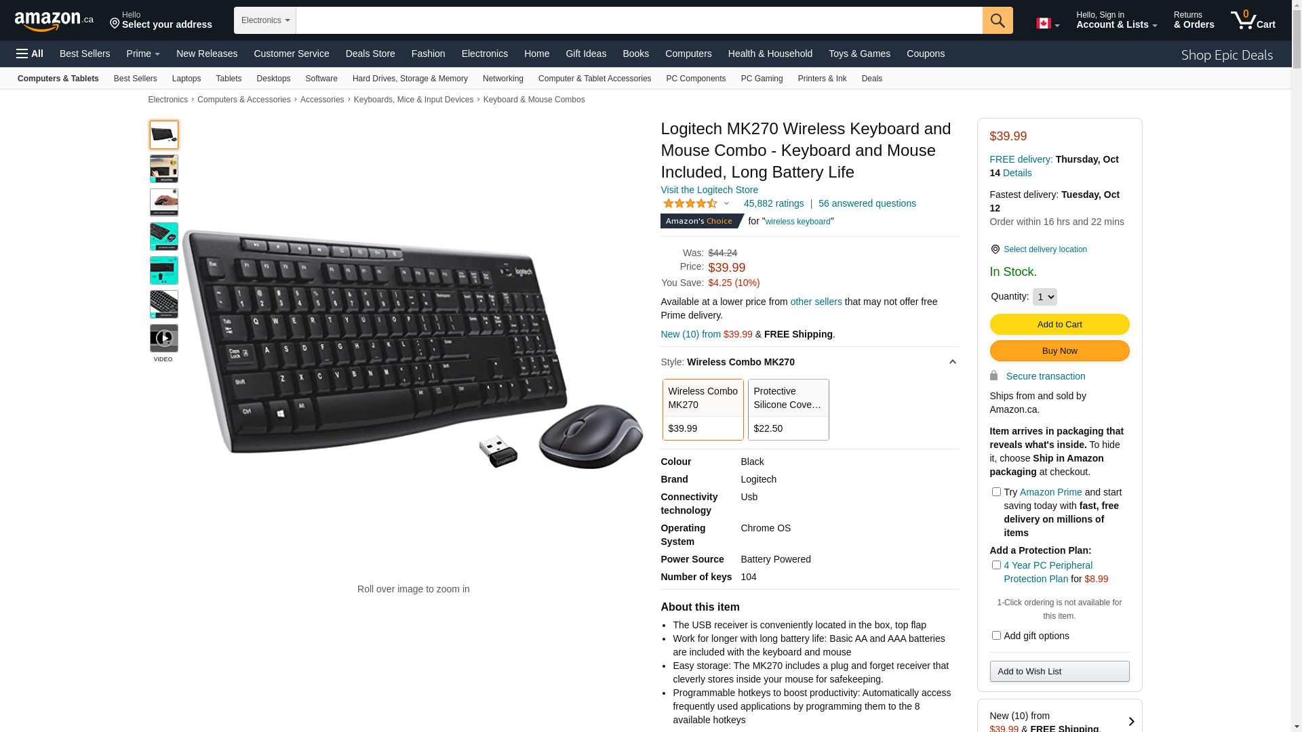
Task: Check the Try Amazon Prime checkbox
Action: (x=996, y=492)
